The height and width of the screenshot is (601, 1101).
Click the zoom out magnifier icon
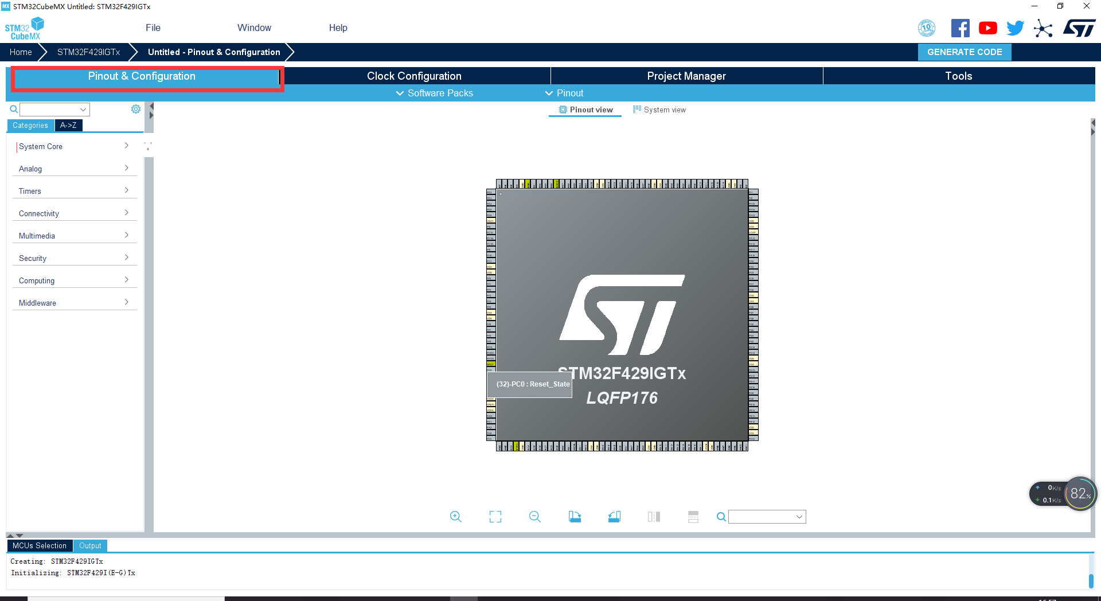pyautogui.click(x=534, y=516)
